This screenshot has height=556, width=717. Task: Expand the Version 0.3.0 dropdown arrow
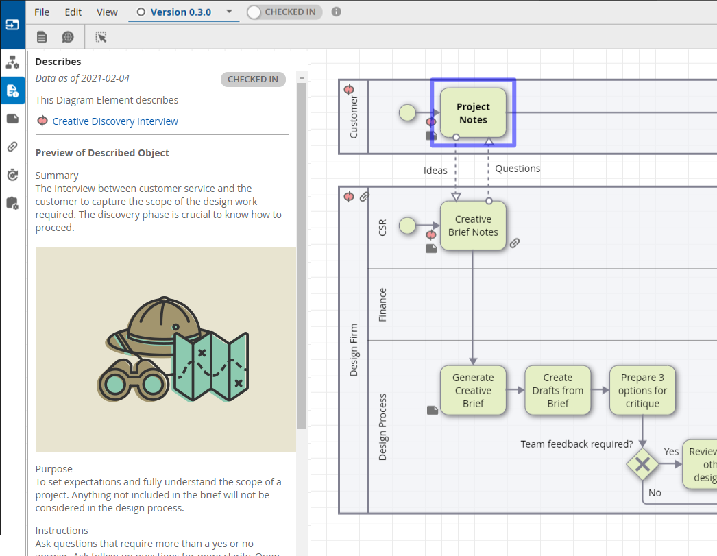(229, 12)
